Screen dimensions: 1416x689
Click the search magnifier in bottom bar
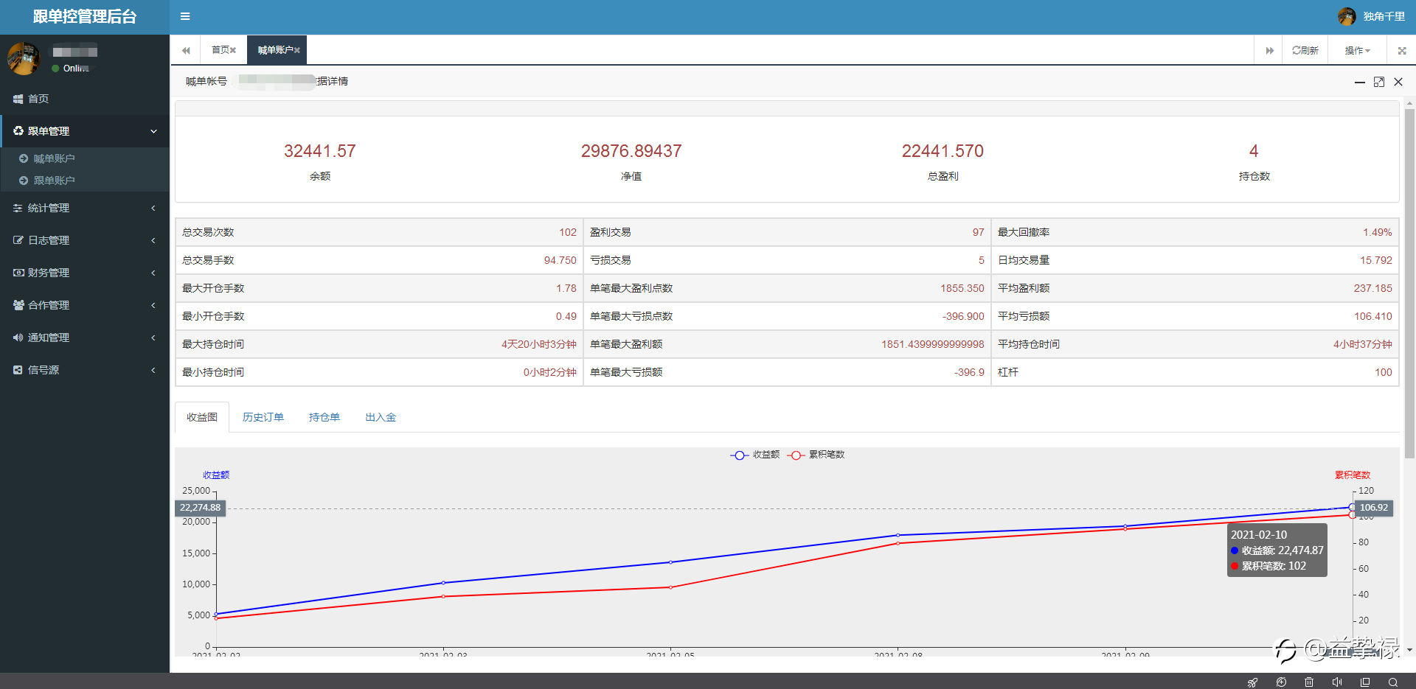click(x=1393, y=682)
